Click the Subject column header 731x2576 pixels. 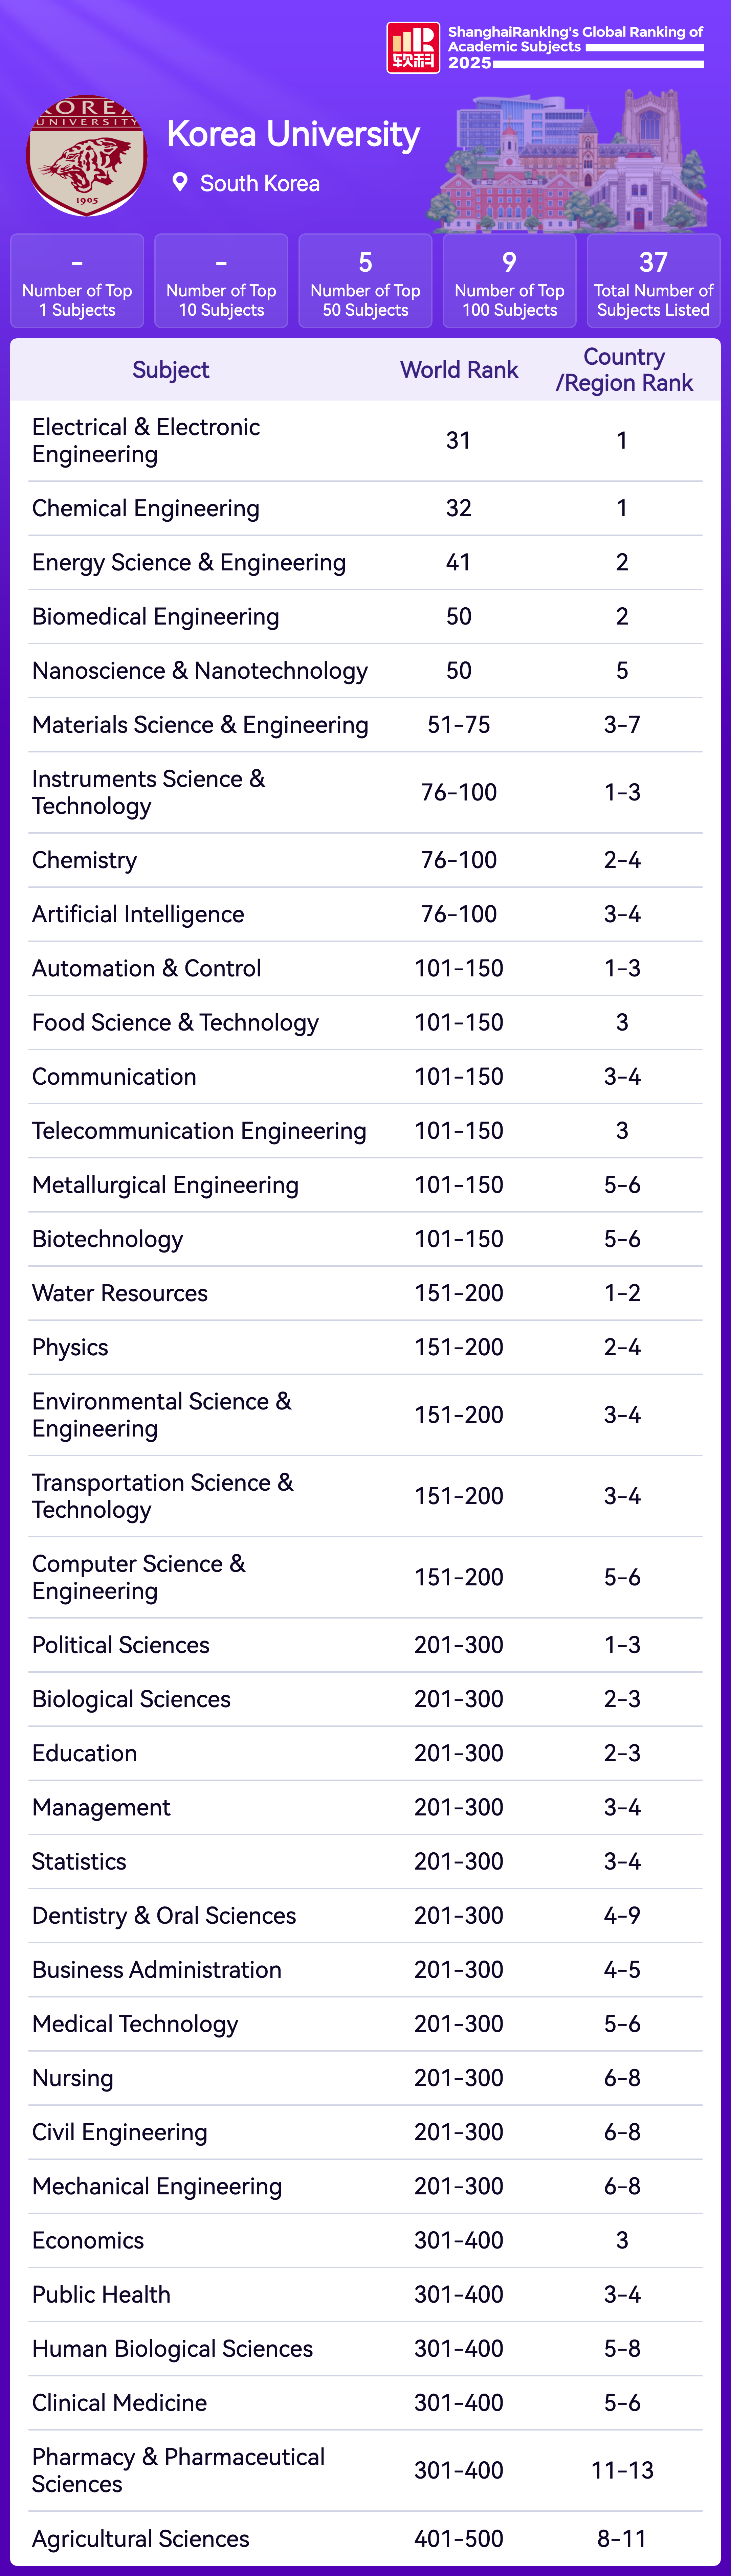click(171, 370)
